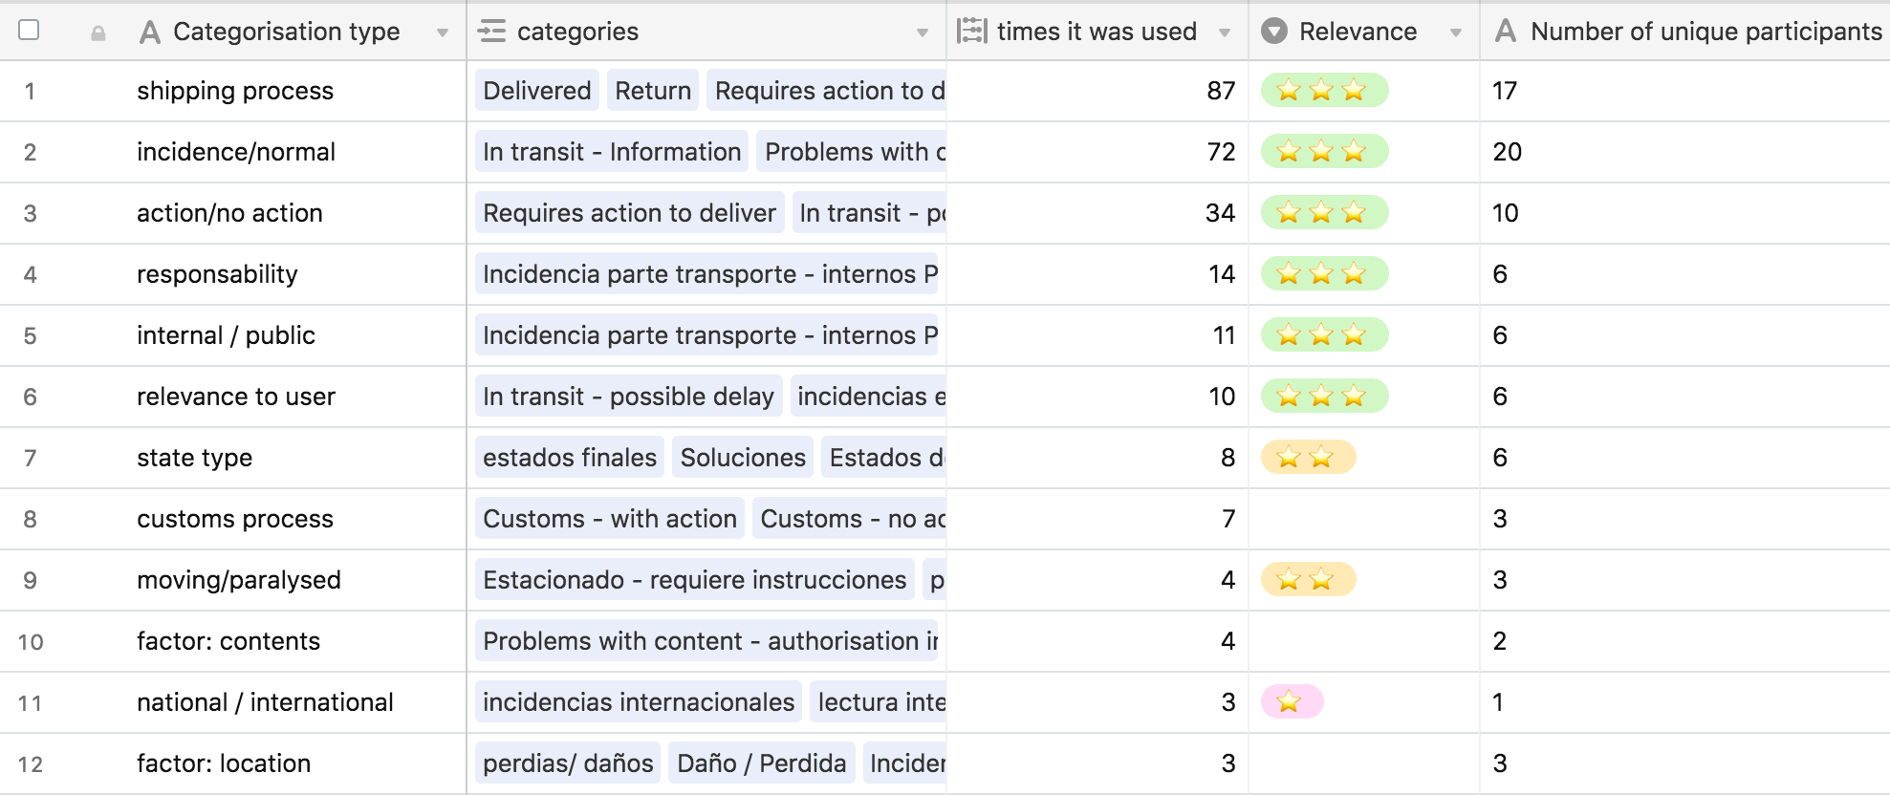Click the 'Soluciones' tag
This screenshot has width=1890, height=795.
point(743,458)
